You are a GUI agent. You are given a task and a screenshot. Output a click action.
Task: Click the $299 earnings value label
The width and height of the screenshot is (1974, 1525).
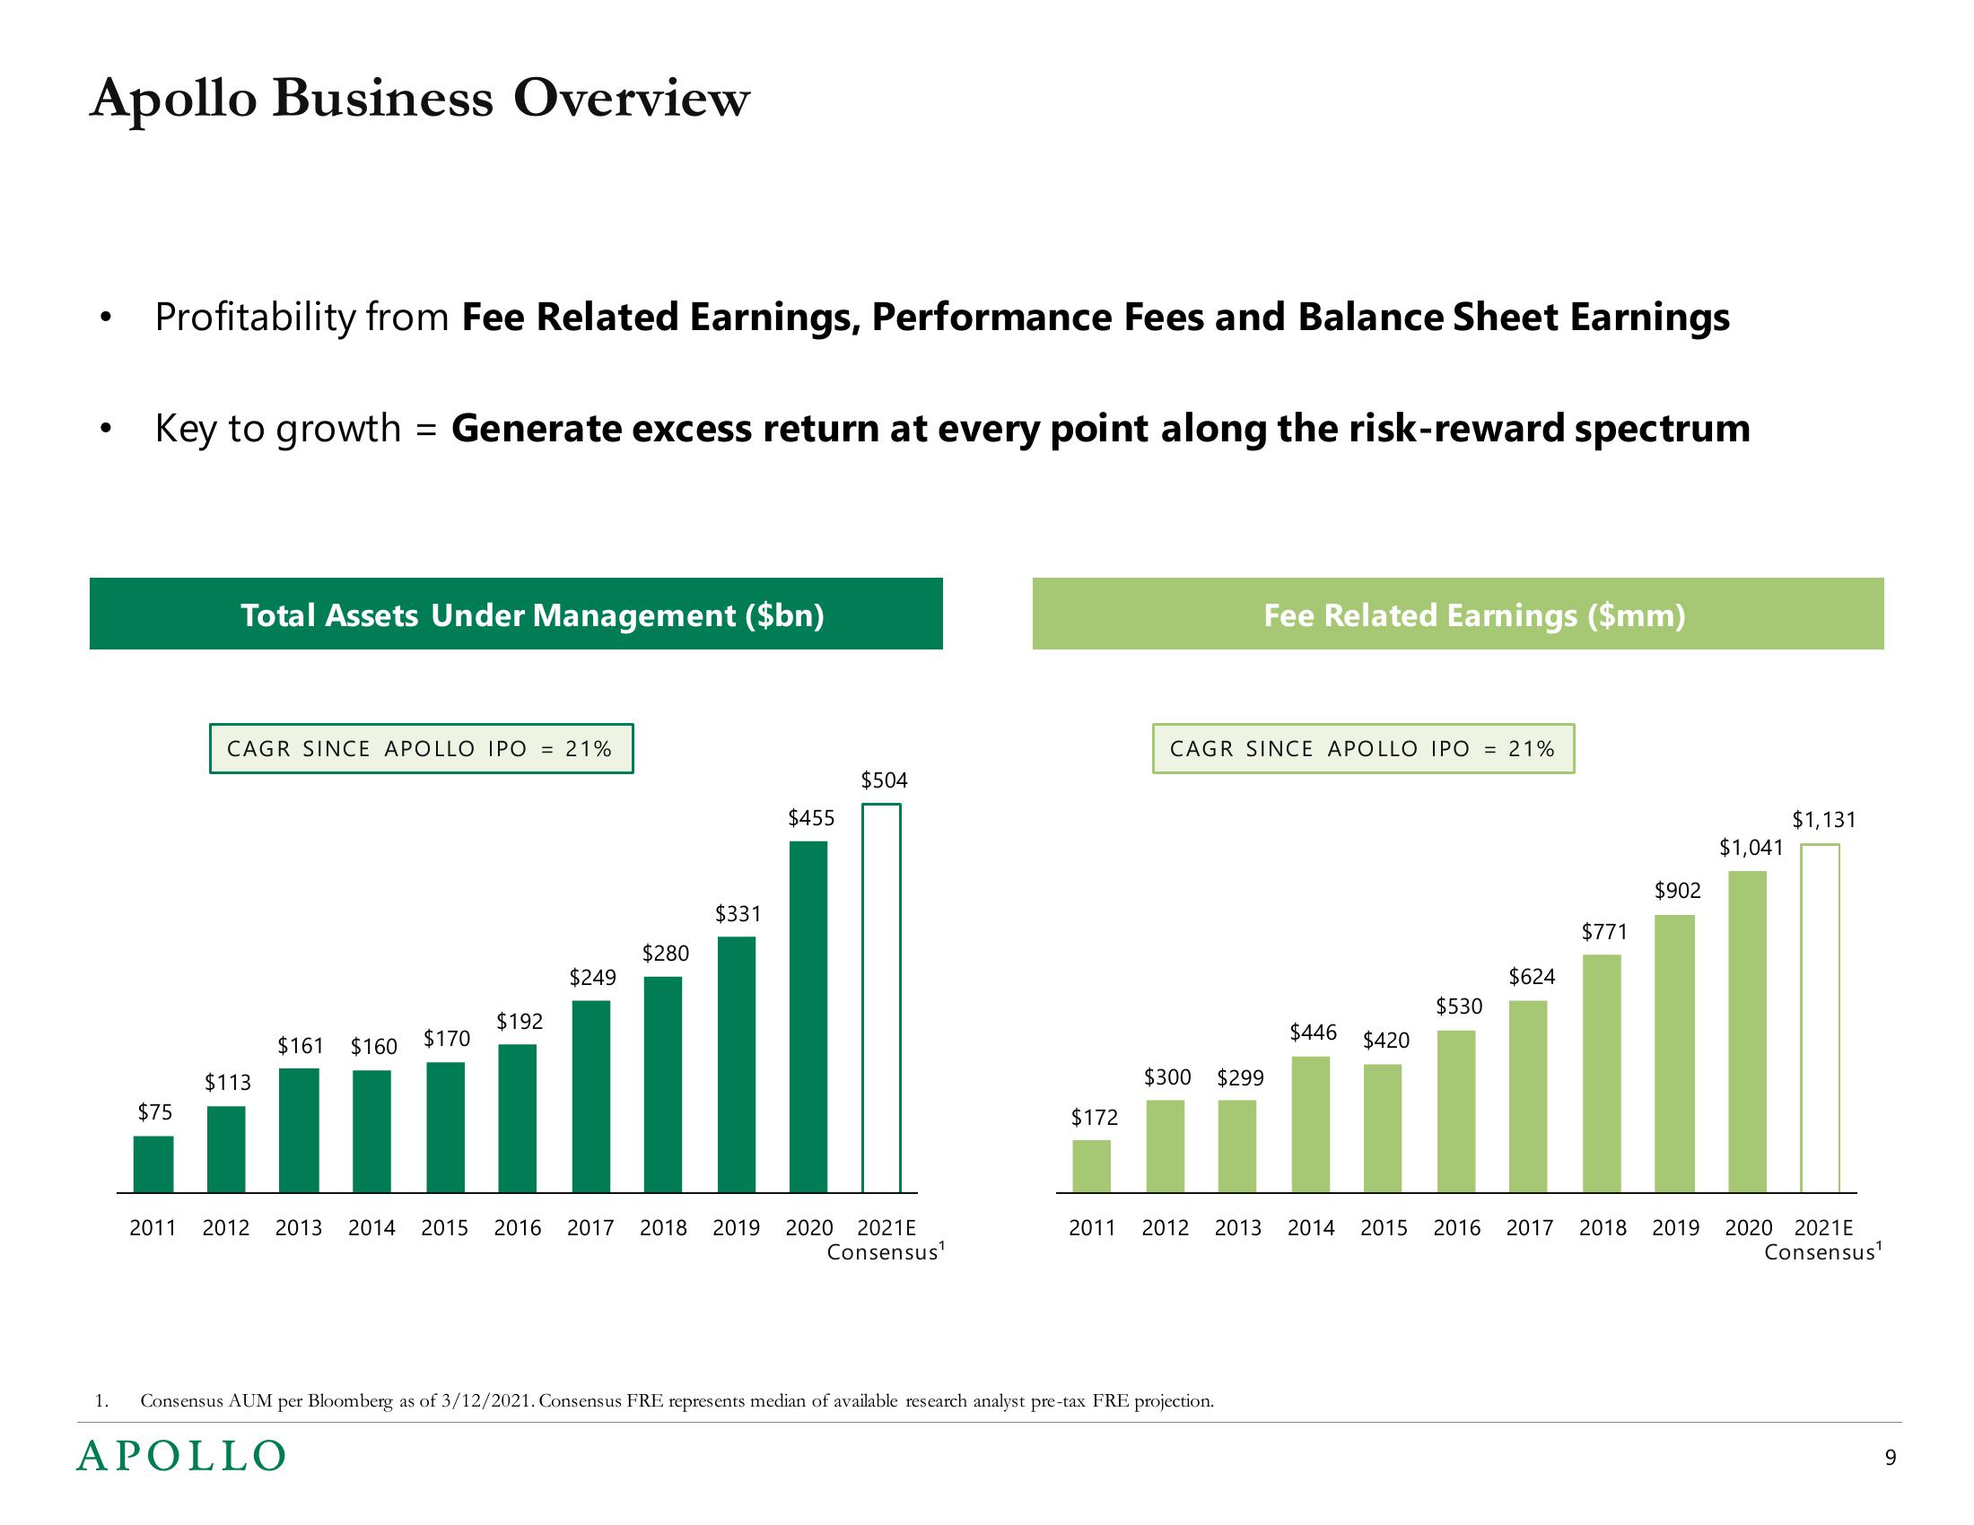pyautogui.click(x=1240, y=1077)
